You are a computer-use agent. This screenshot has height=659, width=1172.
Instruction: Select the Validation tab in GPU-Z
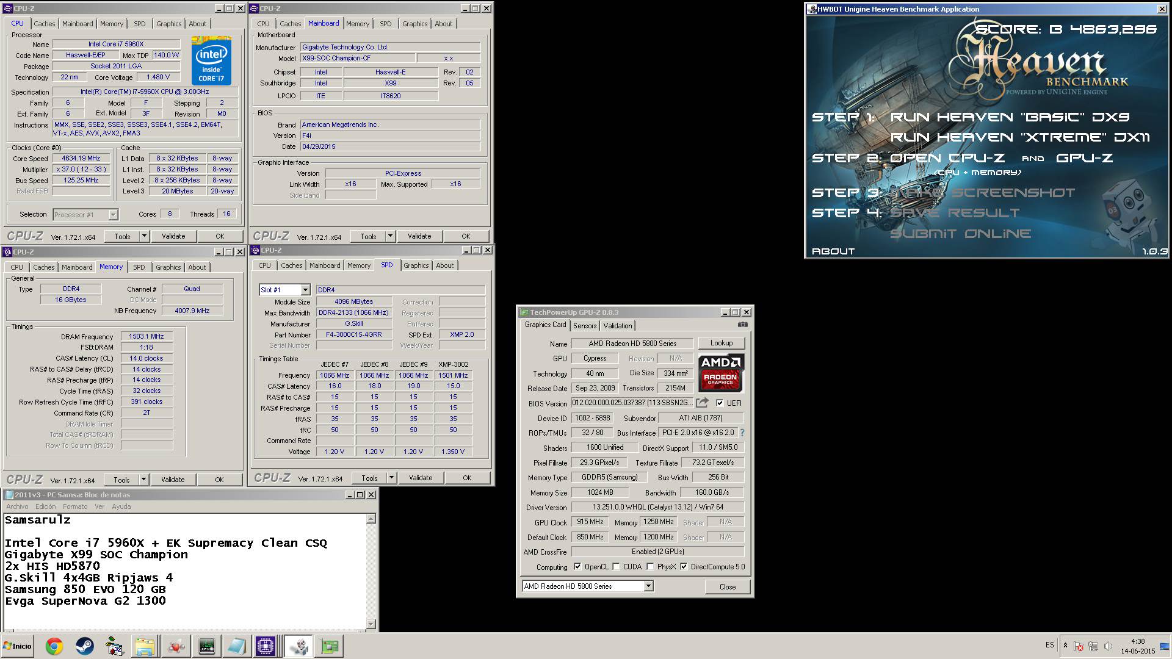[x=618, y=326]
